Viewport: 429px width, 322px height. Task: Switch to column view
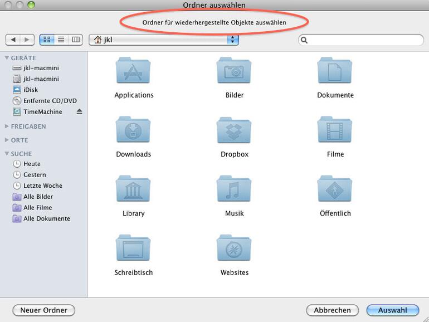(76, 40)
